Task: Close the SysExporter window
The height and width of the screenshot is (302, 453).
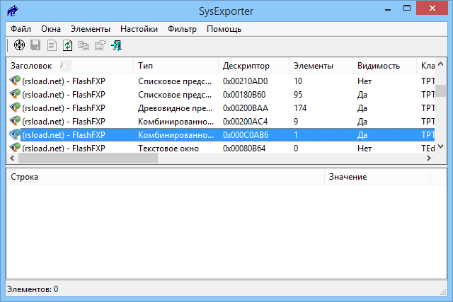Action: point(432,8)
